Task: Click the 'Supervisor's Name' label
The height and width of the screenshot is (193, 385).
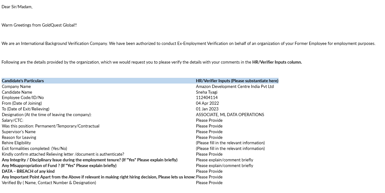Action: (19, 132)
